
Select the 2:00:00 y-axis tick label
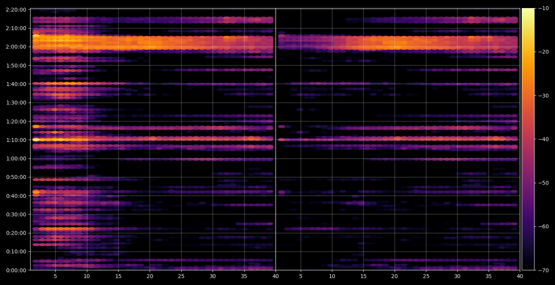pos(16,47)
